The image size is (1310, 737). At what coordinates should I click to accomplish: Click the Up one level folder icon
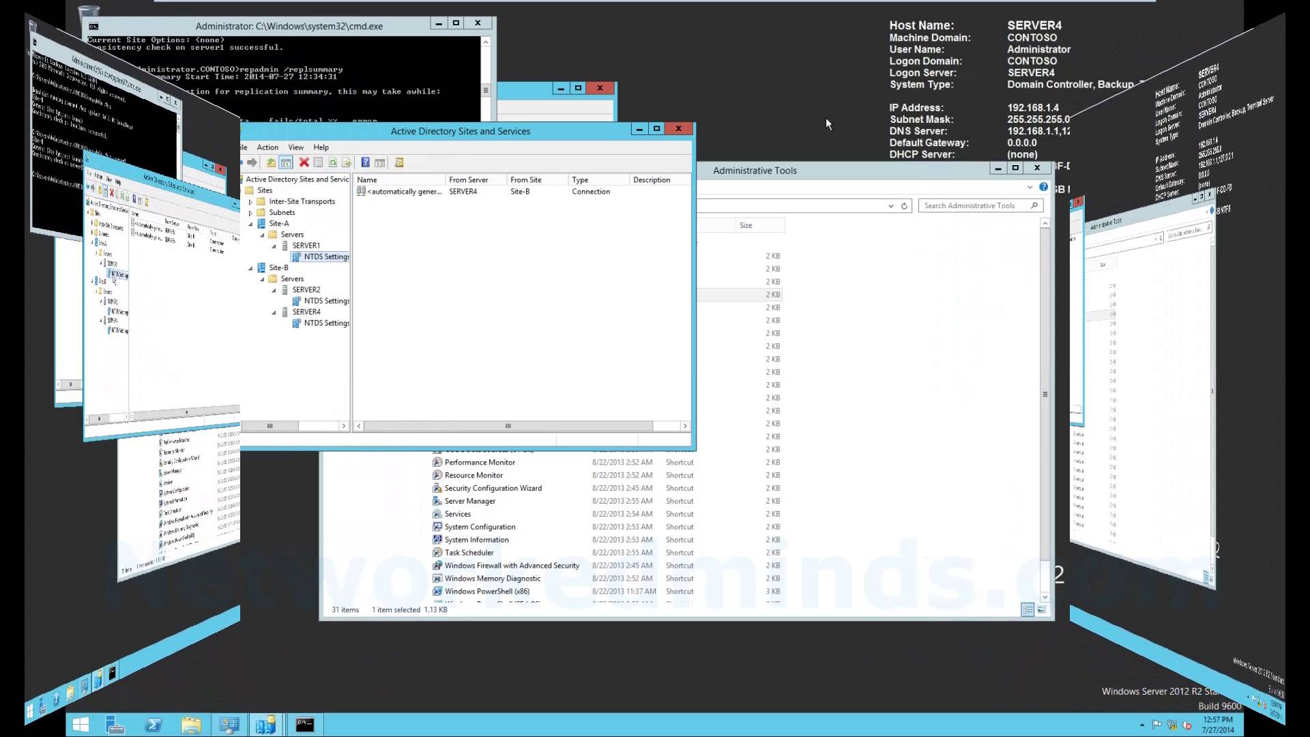coord(271,162)
